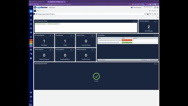Click the yellow warning alert count badge
Viewport: 188px width, 106px height.
click(x=31, y=43)
